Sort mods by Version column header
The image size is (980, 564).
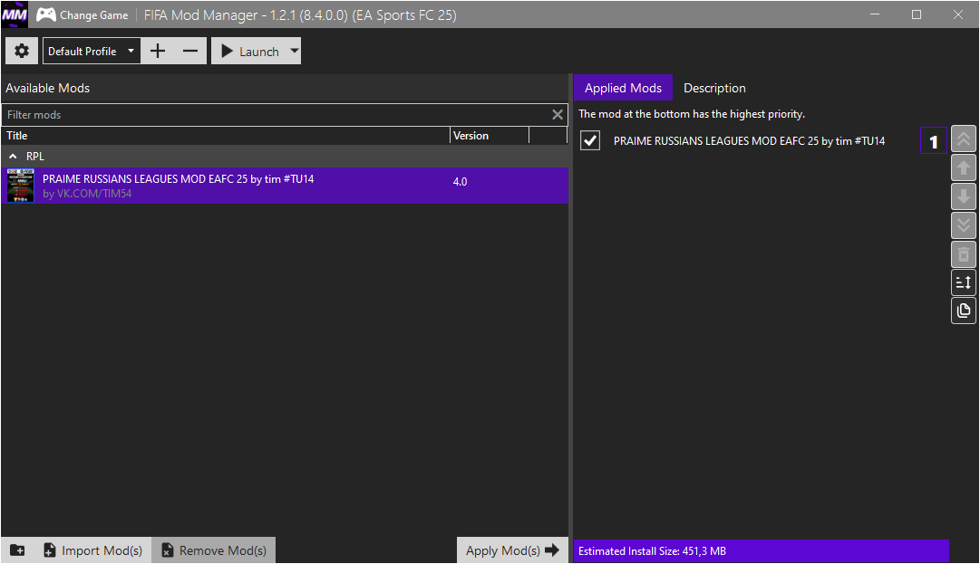[490, 136]
